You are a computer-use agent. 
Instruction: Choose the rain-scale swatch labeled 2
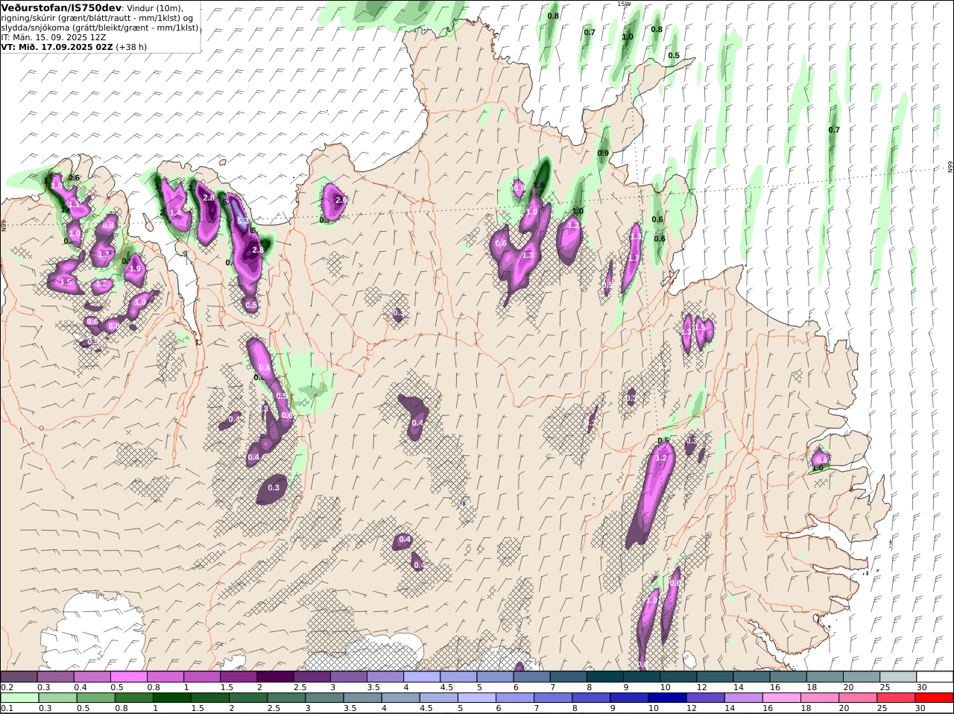(247, 698)
